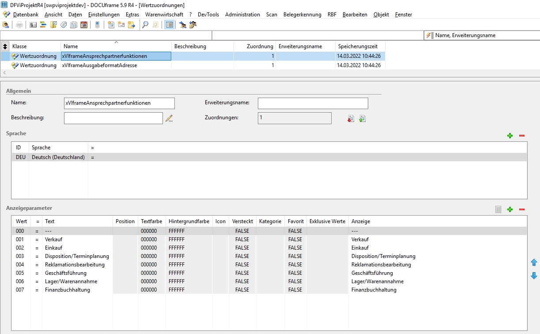
Task: Select the Deutsch (Deutschland) language row
Action: pyautogui.click(x=269, y=157)
